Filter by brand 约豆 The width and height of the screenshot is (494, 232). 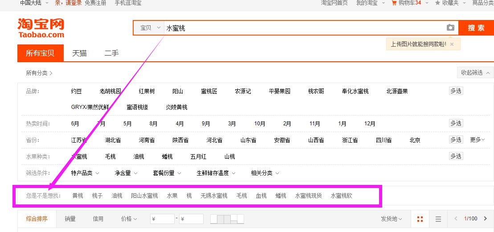77,91
